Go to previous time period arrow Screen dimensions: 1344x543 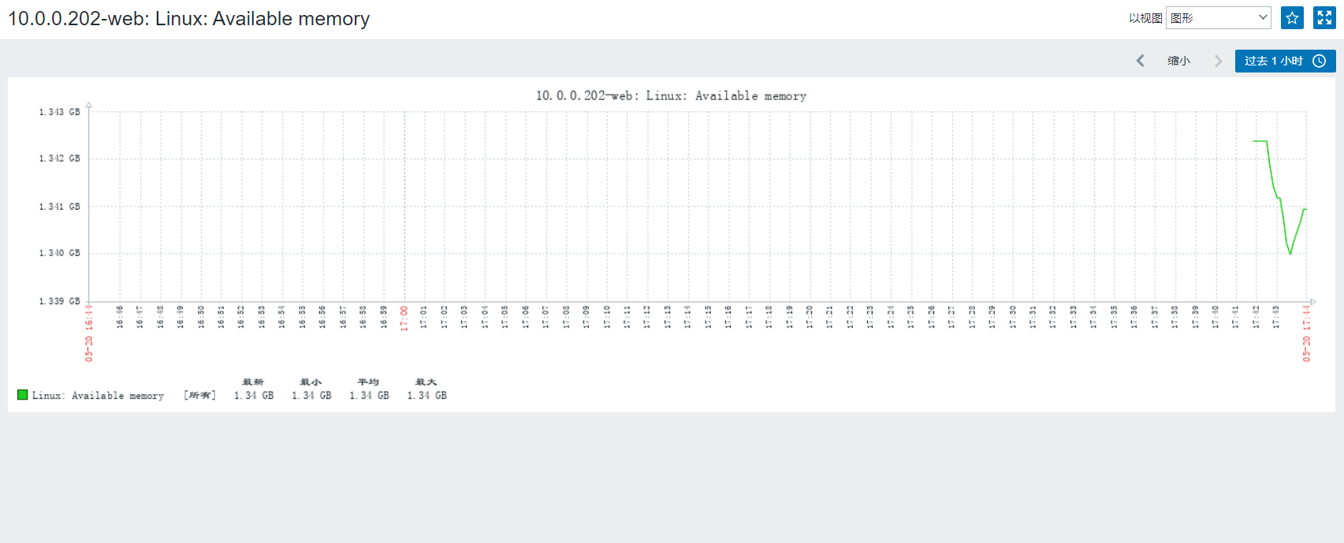pos(1140,61)
